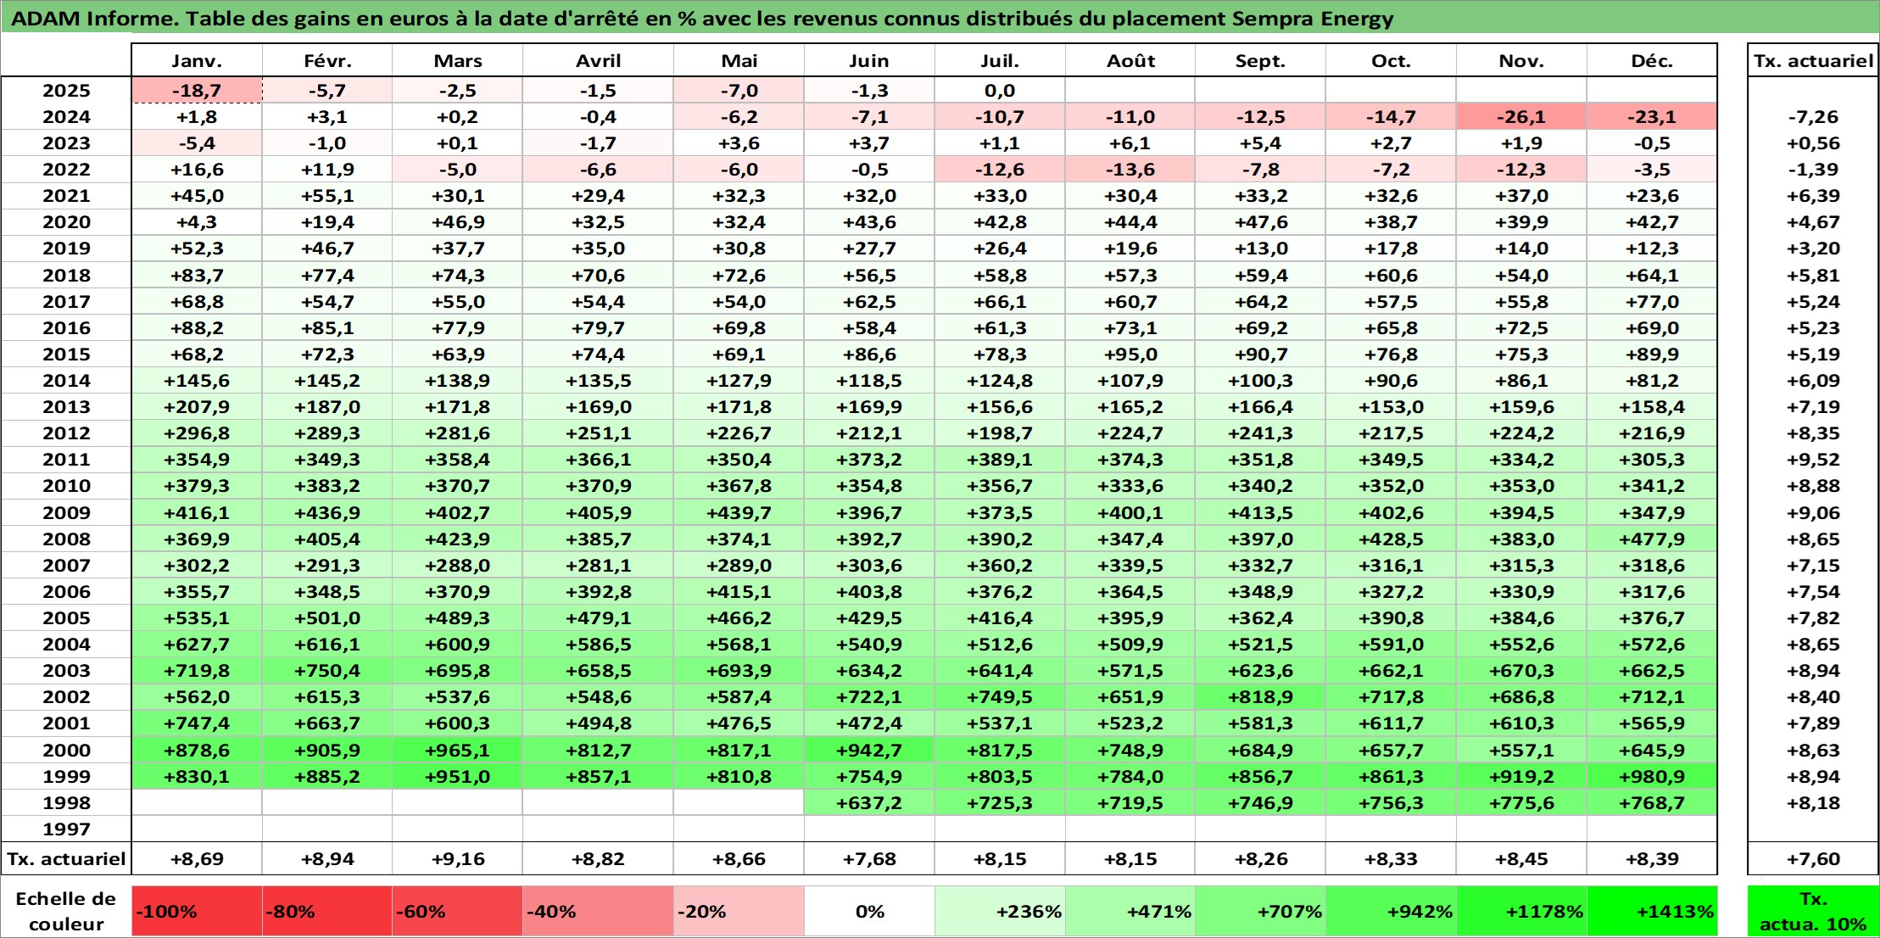The width and height of the screenshot is (1880, 938).
Task: Select the Janv. column header
Action: coord(197,60)
